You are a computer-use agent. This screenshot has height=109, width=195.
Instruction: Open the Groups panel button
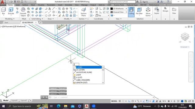point(165,9)
